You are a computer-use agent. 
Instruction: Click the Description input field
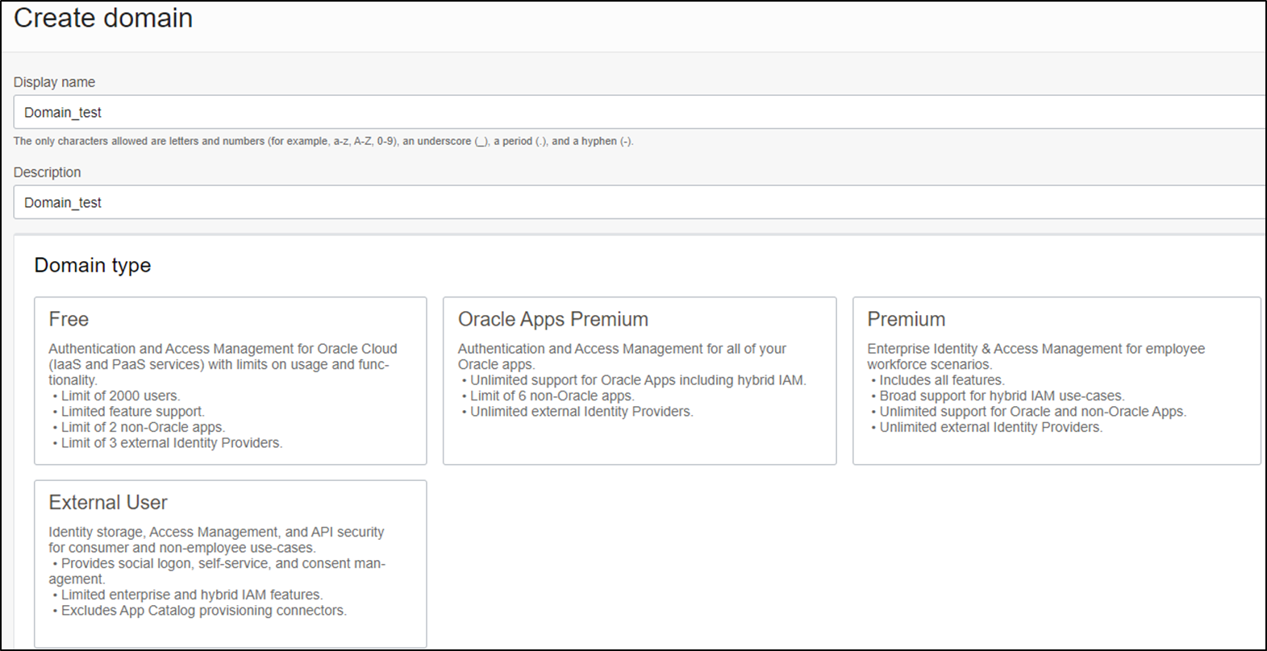(640, 202)
